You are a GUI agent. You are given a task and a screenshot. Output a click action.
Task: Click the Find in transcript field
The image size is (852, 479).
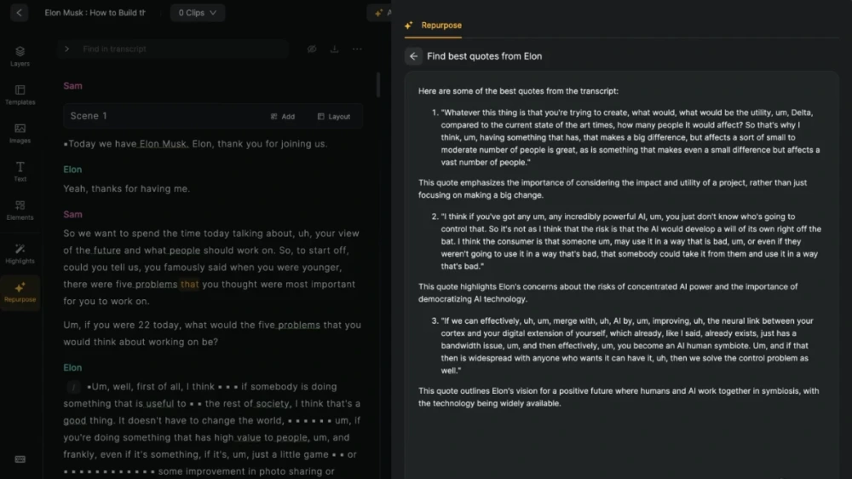179,49
